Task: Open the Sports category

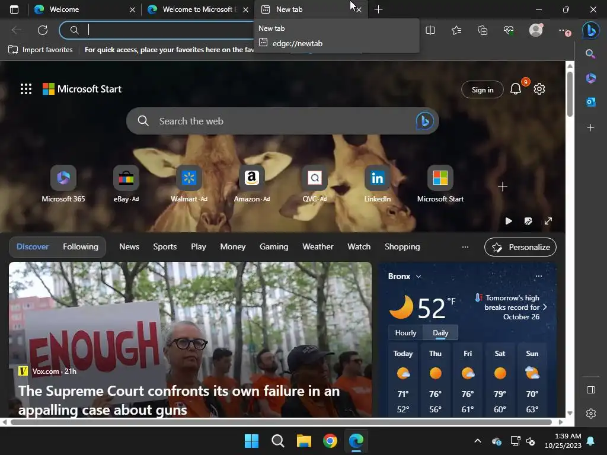Action: tap(165, 247)
